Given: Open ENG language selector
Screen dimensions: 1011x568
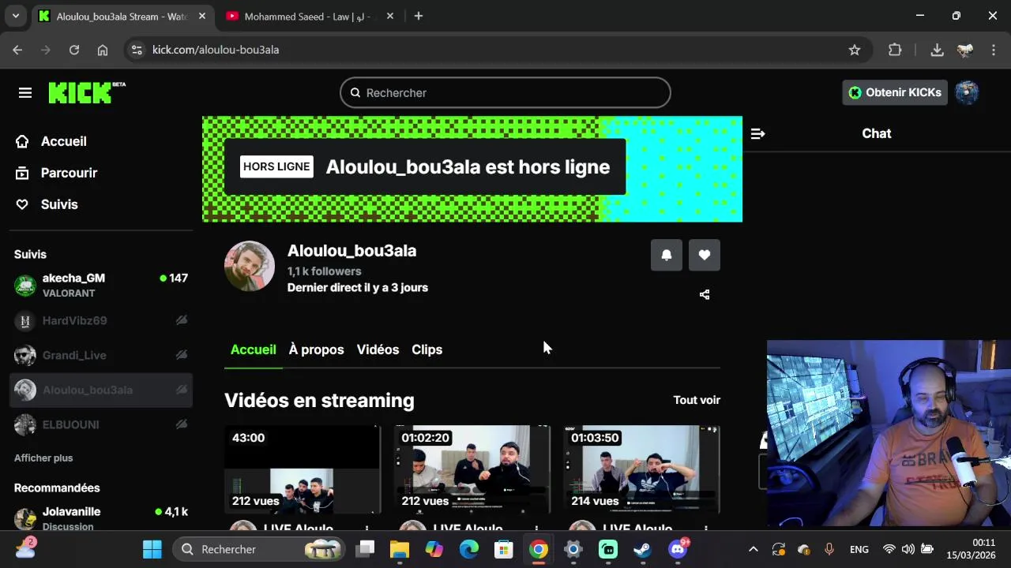Looking at the screenshot, I should point(859,549).
